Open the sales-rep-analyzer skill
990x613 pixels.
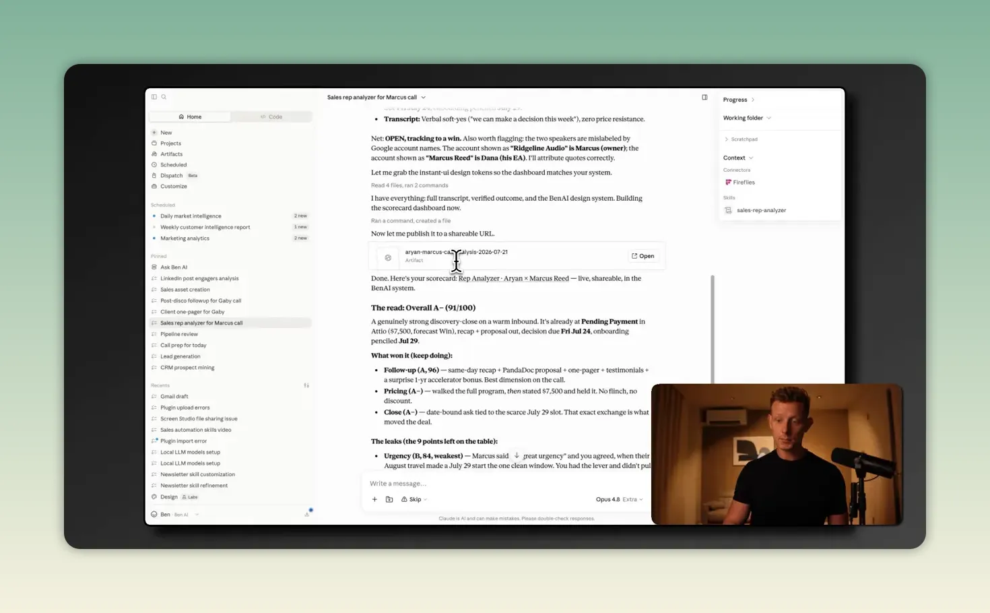click(x=755, y=210)
